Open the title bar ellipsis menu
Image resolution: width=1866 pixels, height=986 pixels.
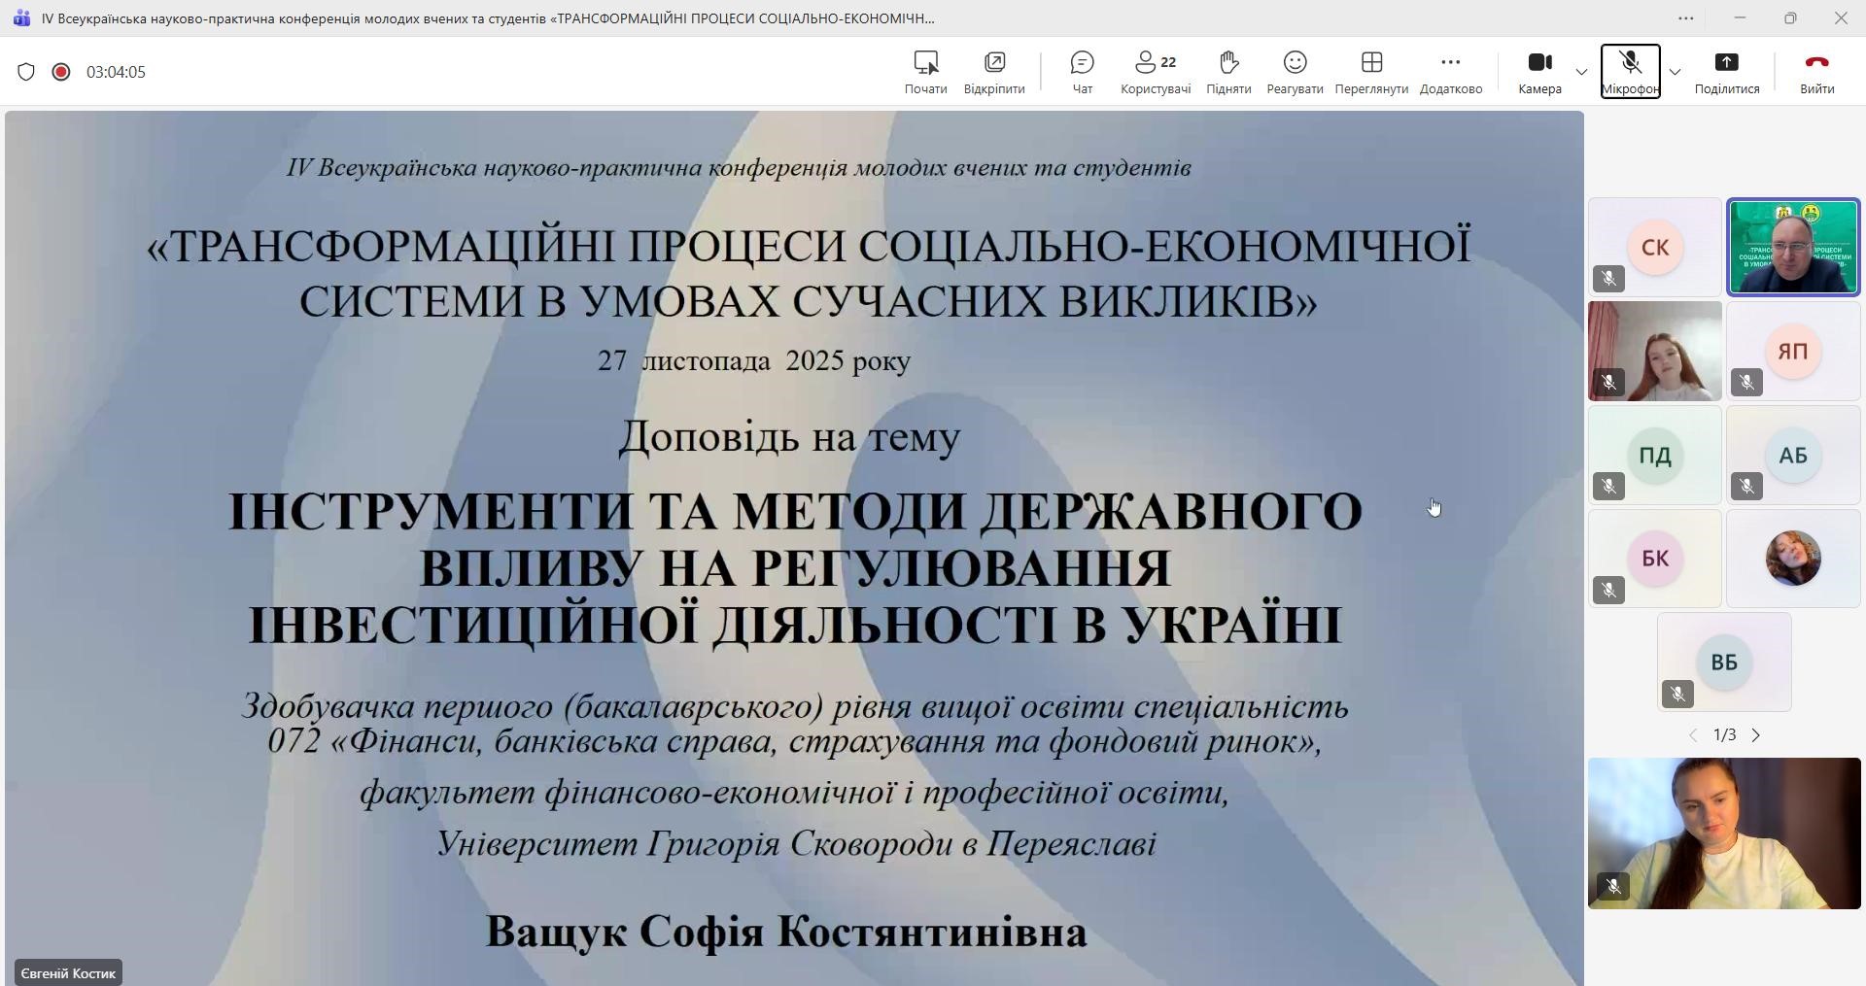coord(1686,17)
